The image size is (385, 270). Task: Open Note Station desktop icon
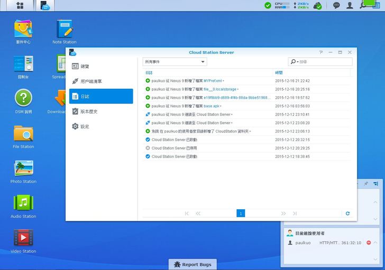64,29
